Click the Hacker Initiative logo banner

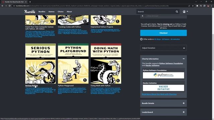(x=164, y=88)
